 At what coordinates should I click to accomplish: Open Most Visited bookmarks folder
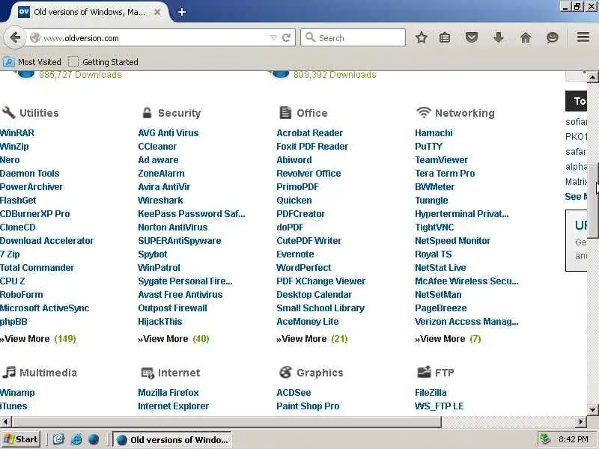coord(32,62)
